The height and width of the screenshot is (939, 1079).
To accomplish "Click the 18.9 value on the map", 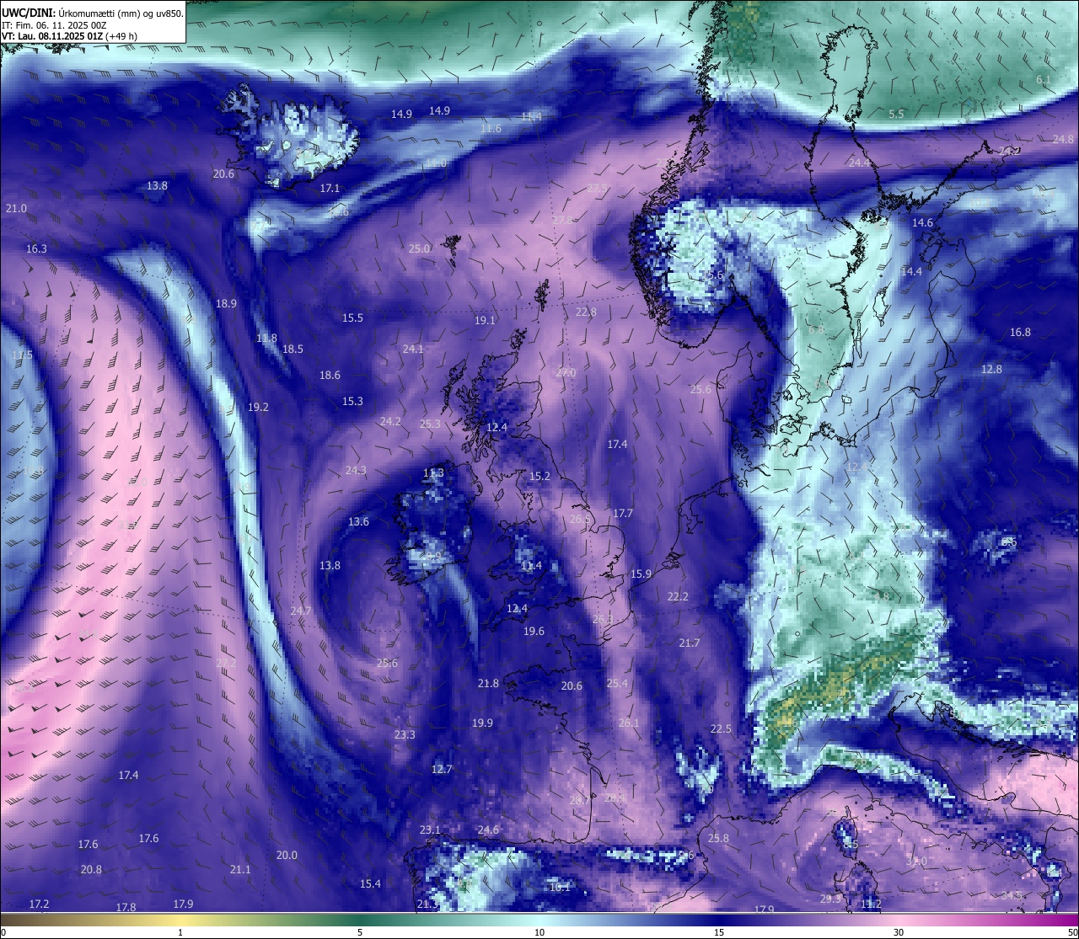I will click(226, 304).
